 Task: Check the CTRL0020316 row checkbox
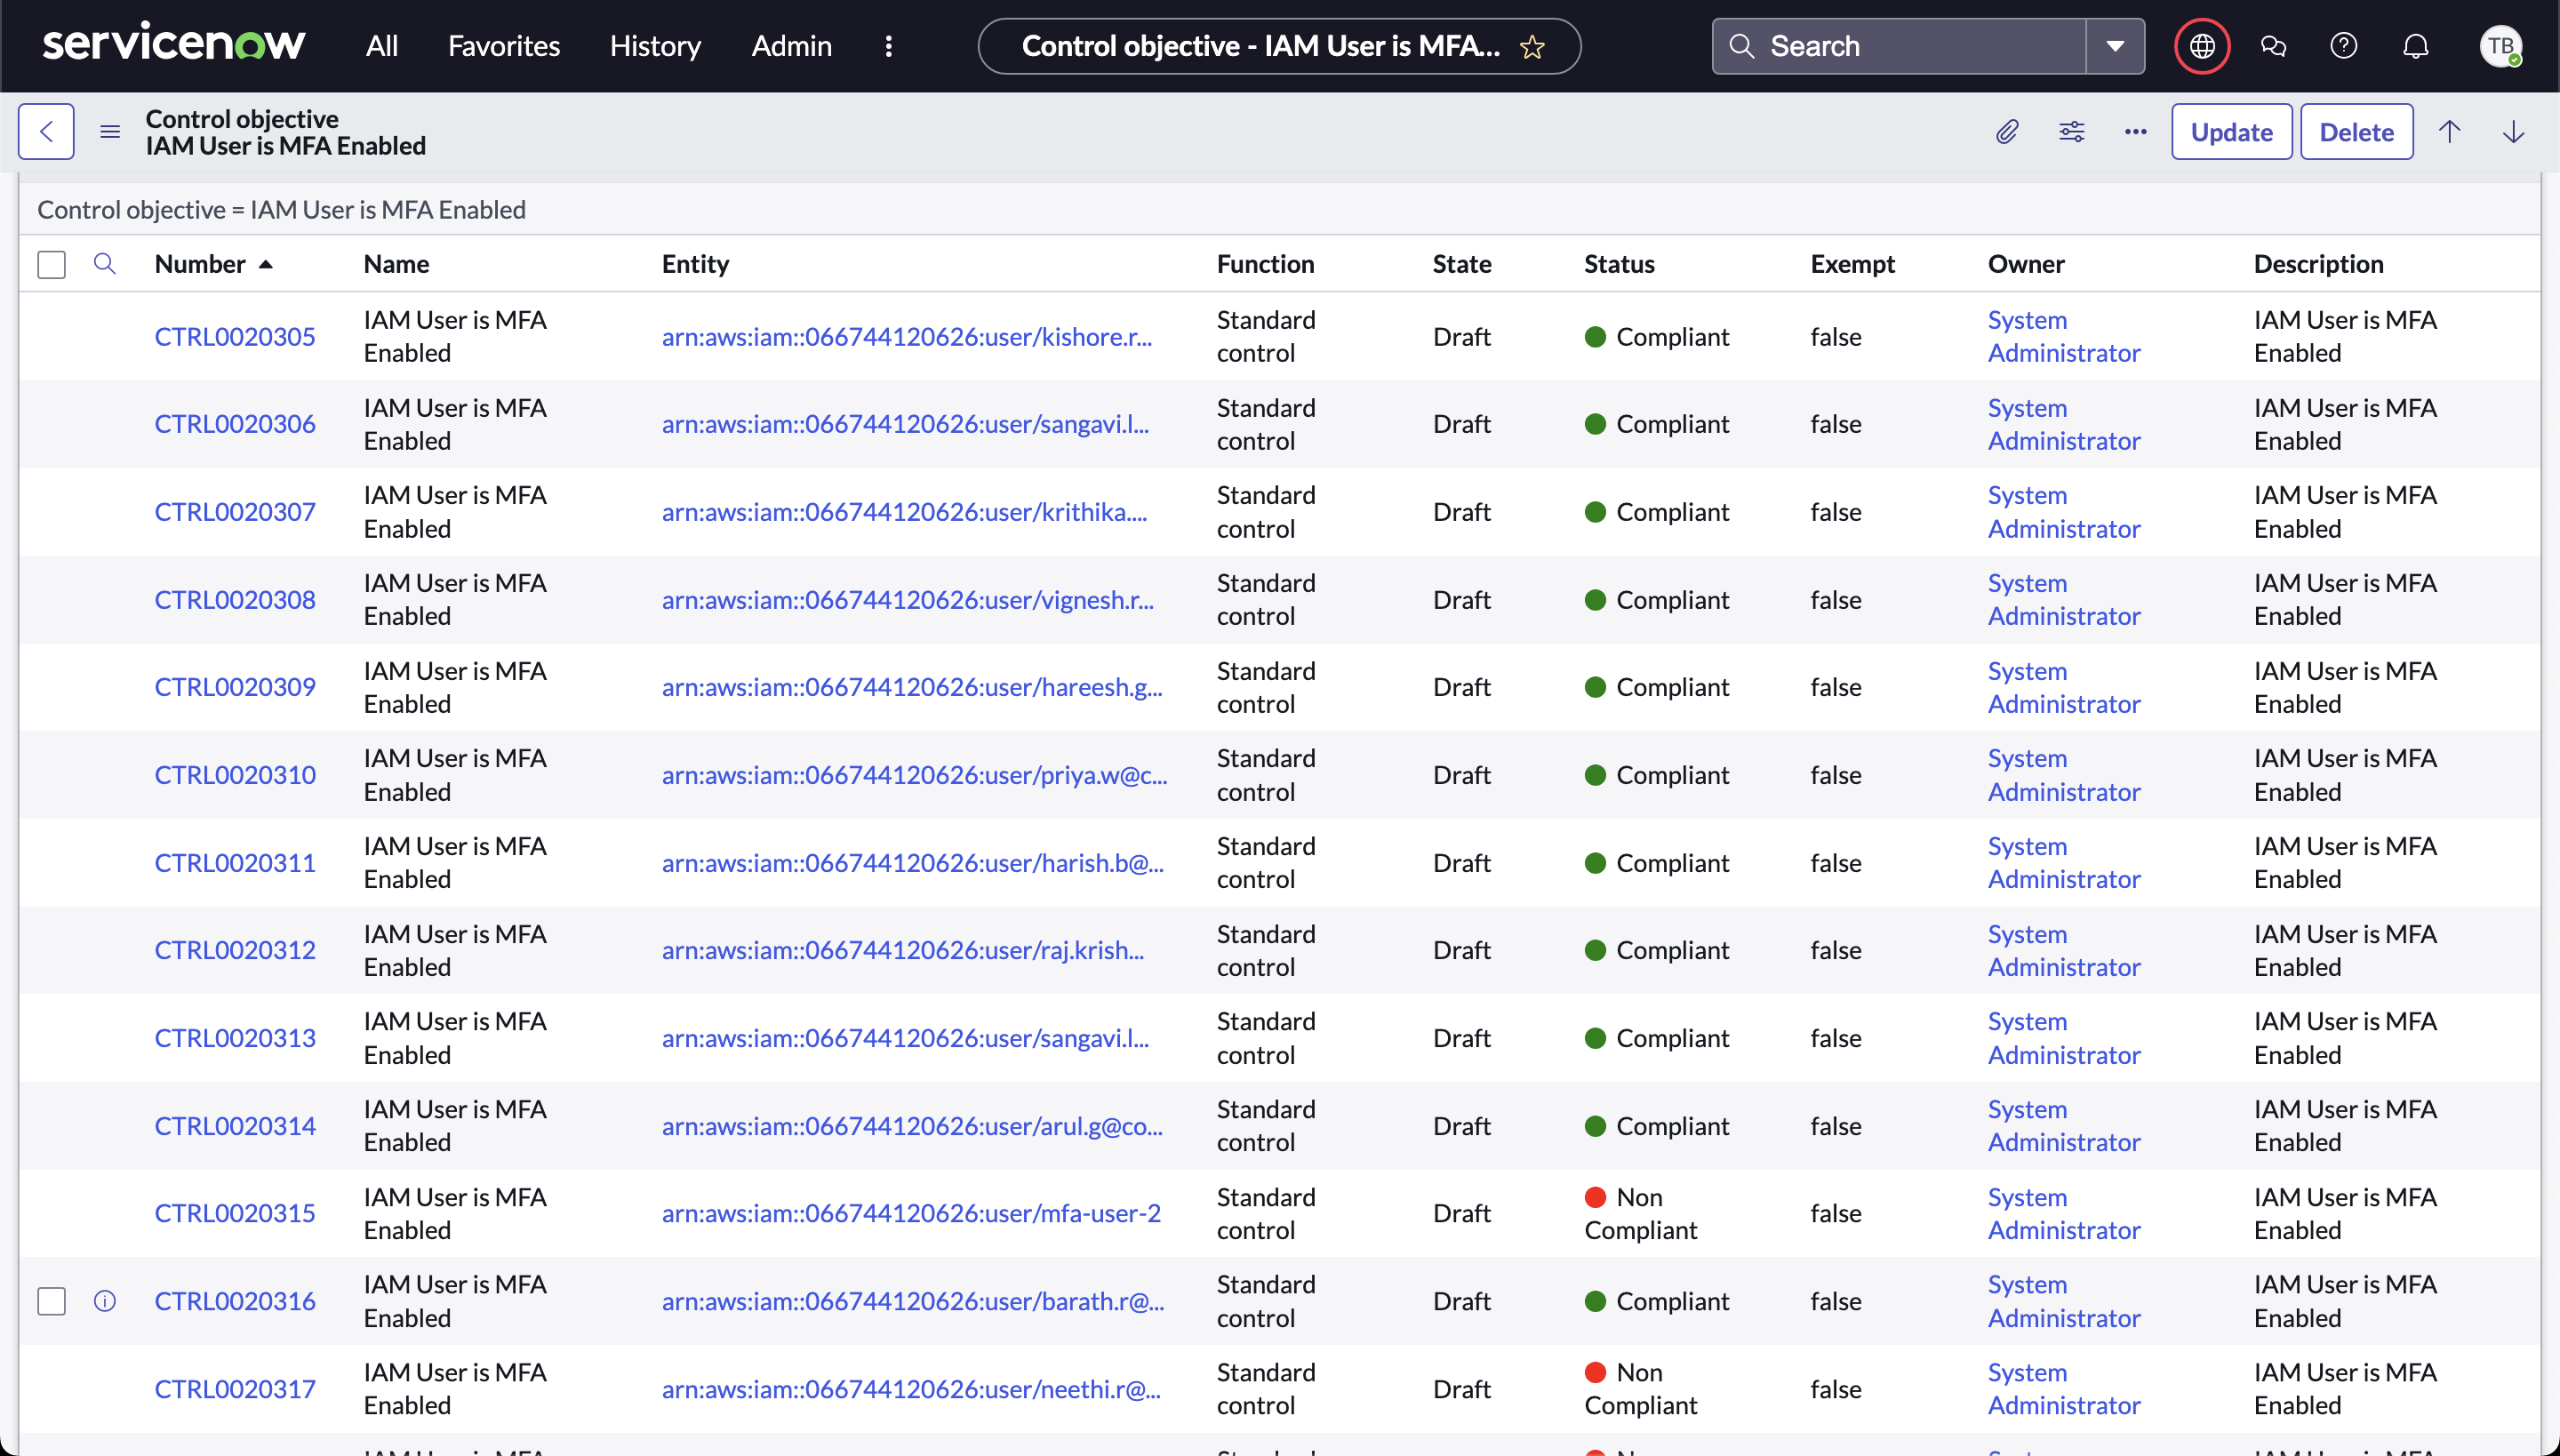point(51,1300)
